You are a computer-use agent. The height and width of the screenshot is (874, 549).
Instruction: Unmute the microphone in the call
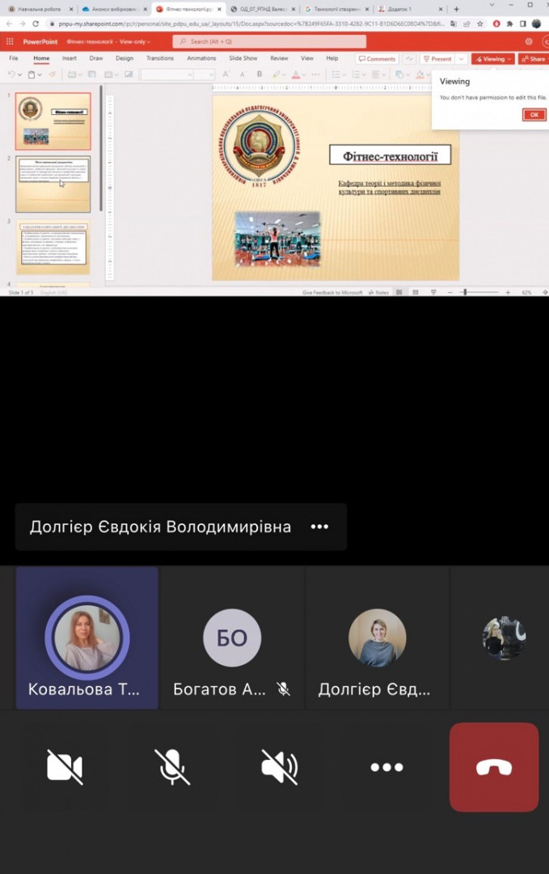(172, 767)
